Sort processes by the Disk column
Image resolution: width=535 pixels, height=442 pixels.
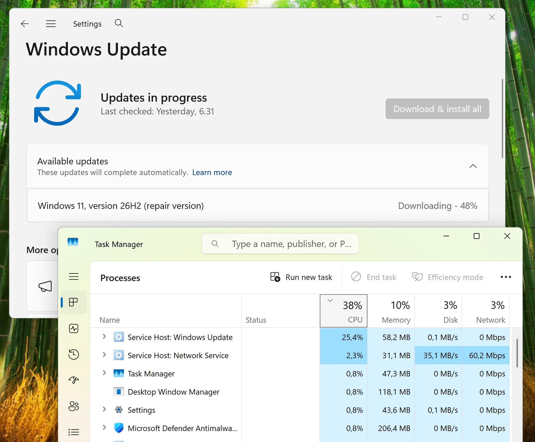coord(438,311)
